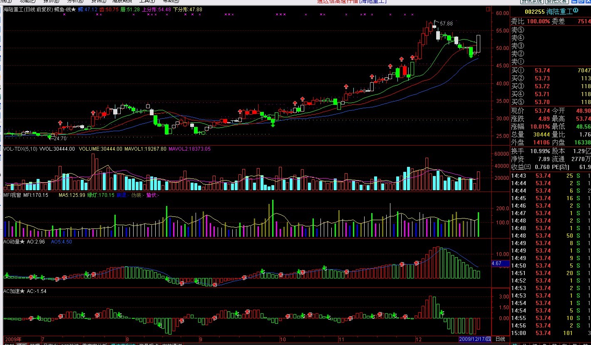Image resolution: width=591 pixels, height=345 pixels.
Task: Click the blue 4.67 axis marker
Action: coord(500,263)
